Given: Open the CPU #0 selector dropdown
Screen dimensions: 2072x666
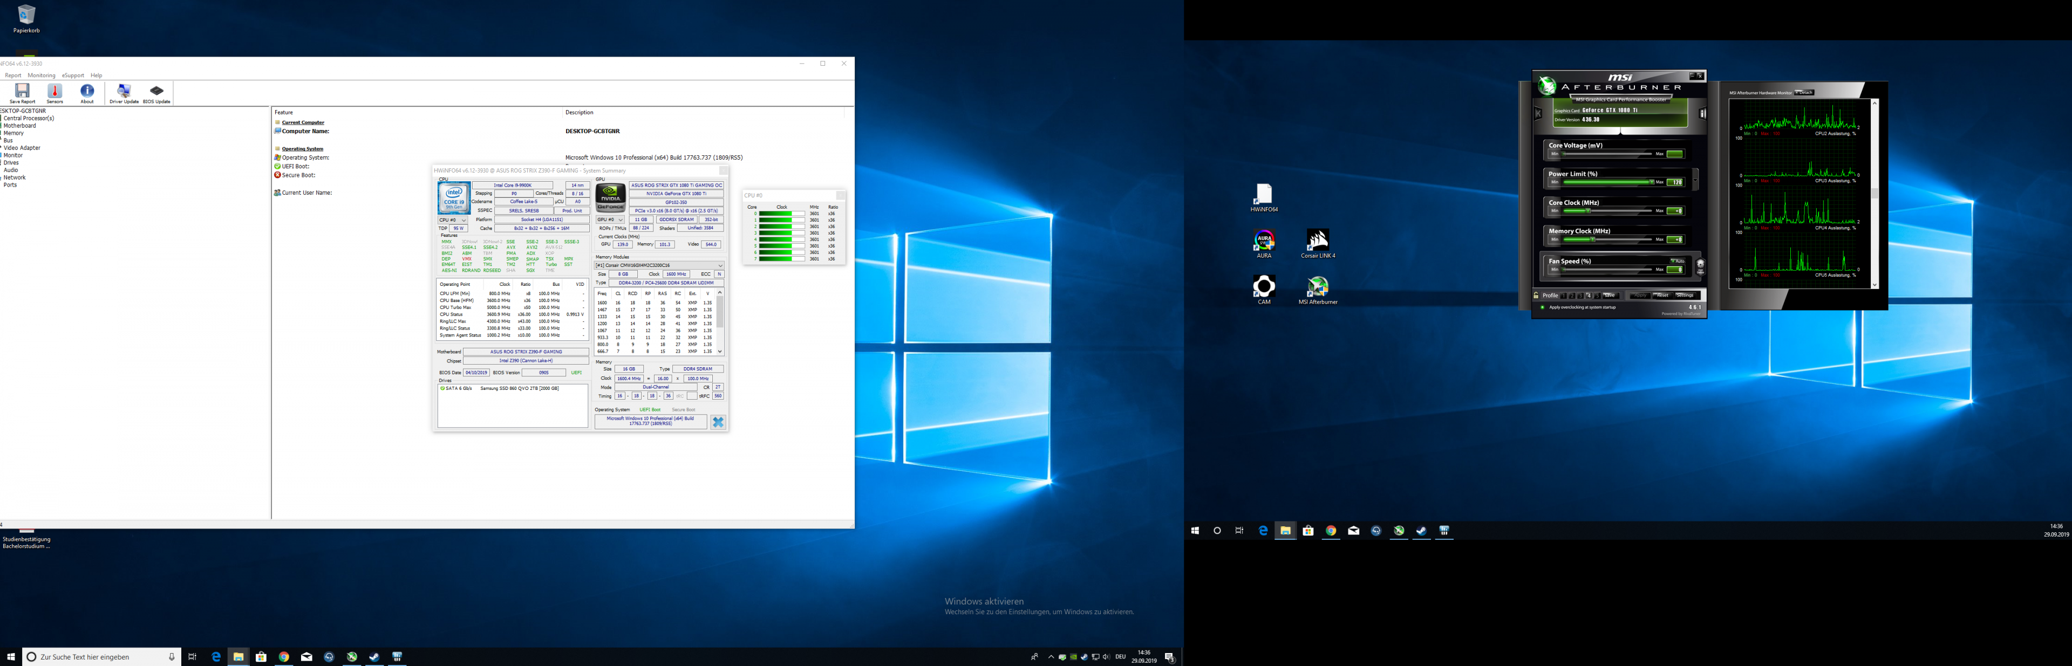Looking at the screenshot, I should click(x=453, y=219).
